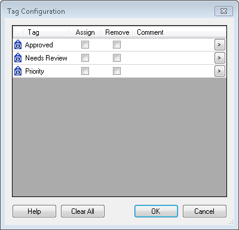239x230 pixels.
Task: Confirm with the OK button
Action: [156, 211]
